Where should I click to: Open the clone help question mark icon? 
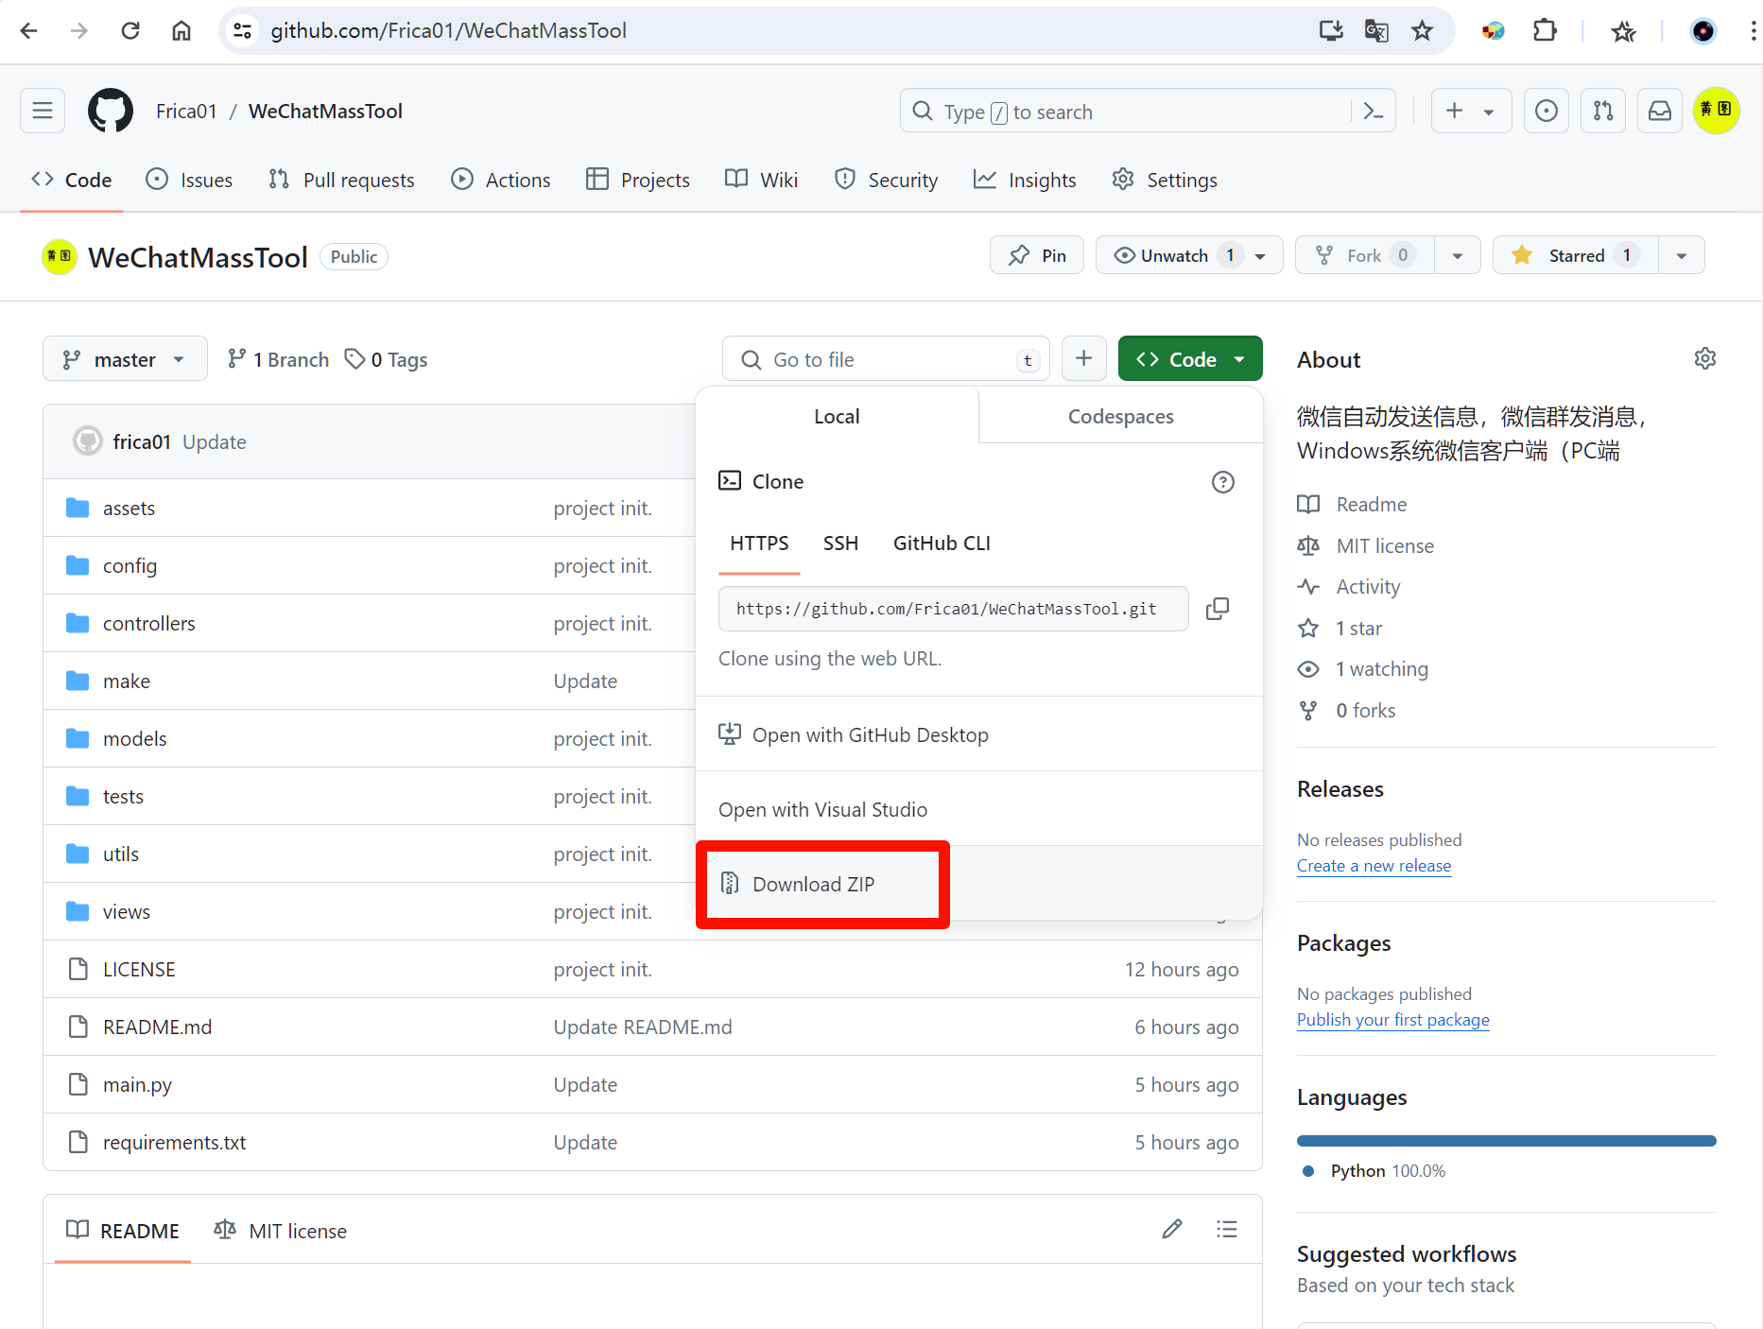1223,482
